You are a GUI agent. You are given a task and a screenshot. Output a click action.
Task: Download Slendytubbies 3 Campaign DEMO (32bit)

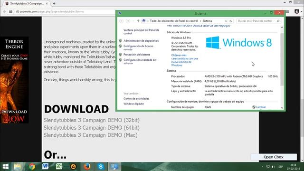92,120
